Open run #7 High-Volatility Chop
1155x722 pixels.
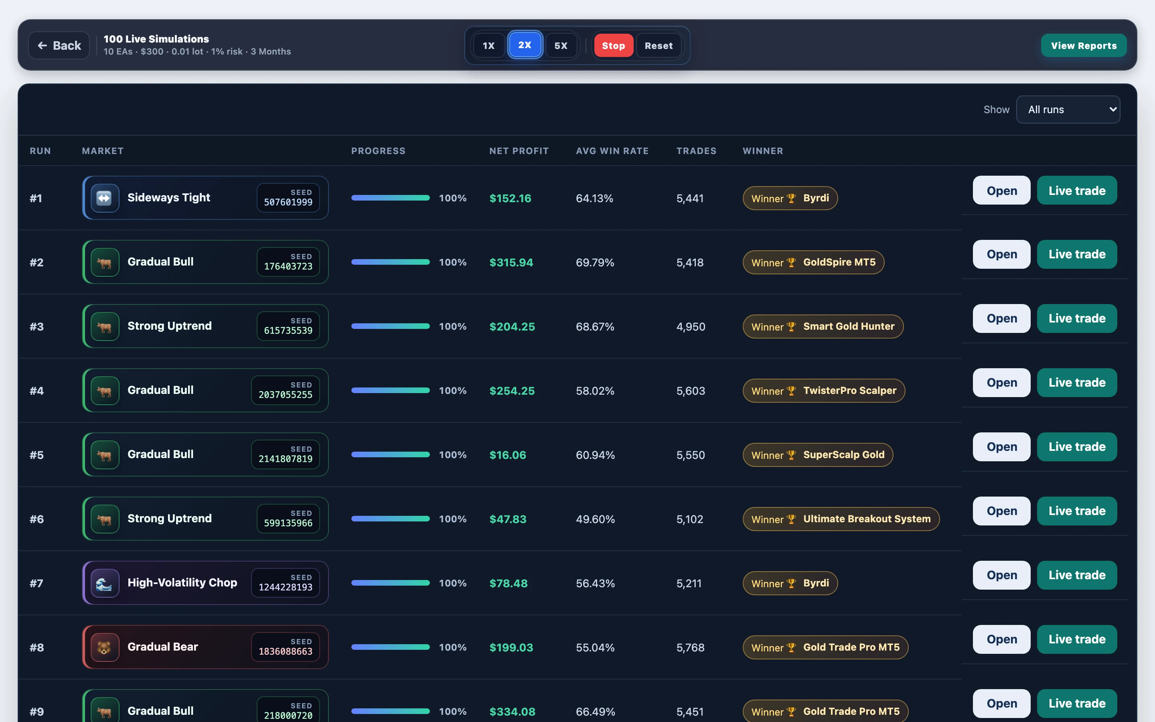tap(1001, 576)
